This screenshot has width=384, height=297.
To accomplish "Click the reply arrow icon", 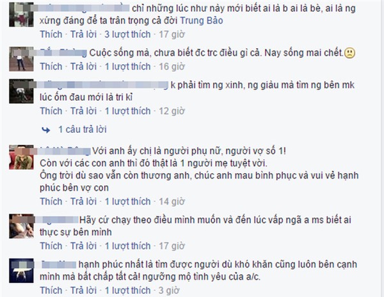I will pyautogui.click(x=46, y=130).
